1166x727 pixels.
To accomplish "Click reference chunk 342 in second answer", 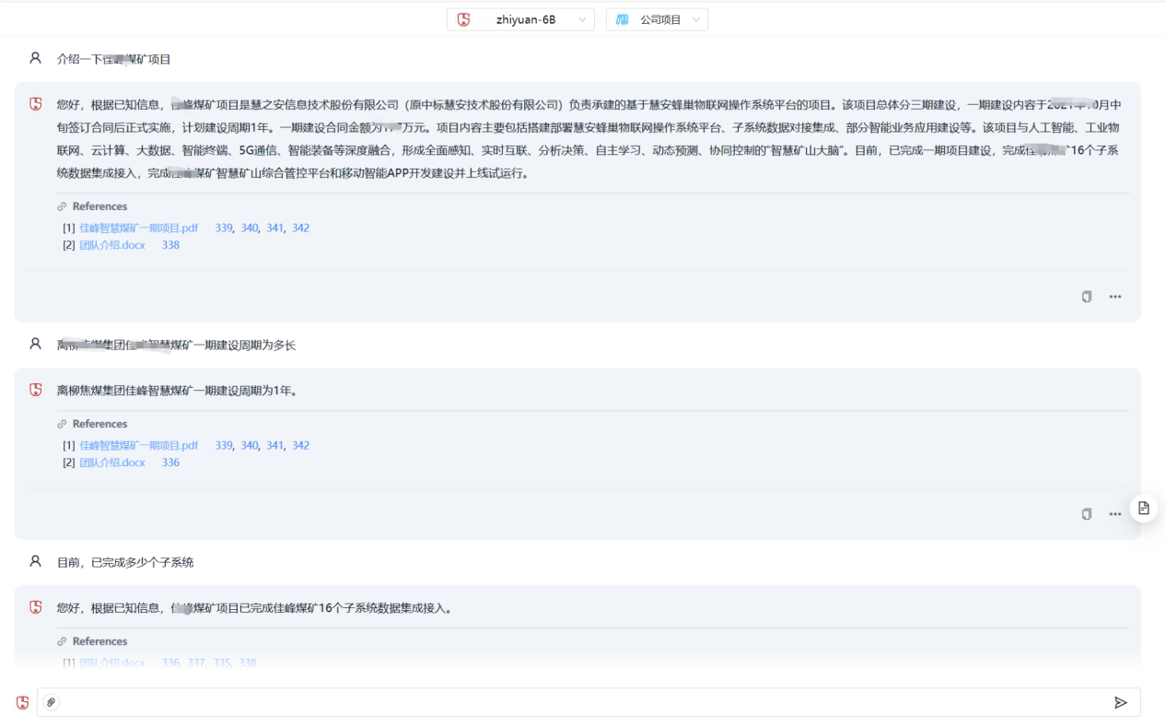I will pyautogui.click(x=300, y=445).
